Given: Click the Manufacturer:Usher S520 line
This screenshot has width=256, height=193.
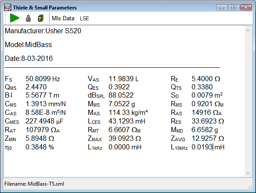Looking at the screenshot, I should pos(43,31).
